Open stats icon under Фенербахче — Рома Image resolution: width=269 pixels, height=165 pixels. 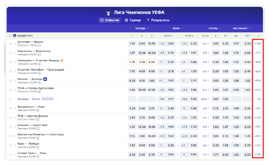[38, 110]
